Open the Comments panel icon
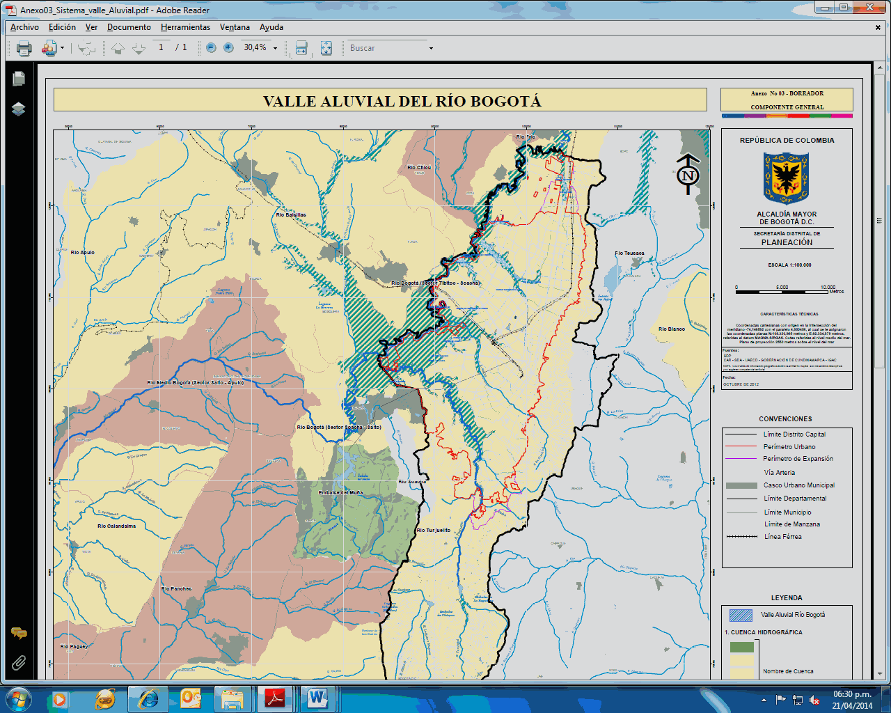891x713 pixels. point(19,633)
